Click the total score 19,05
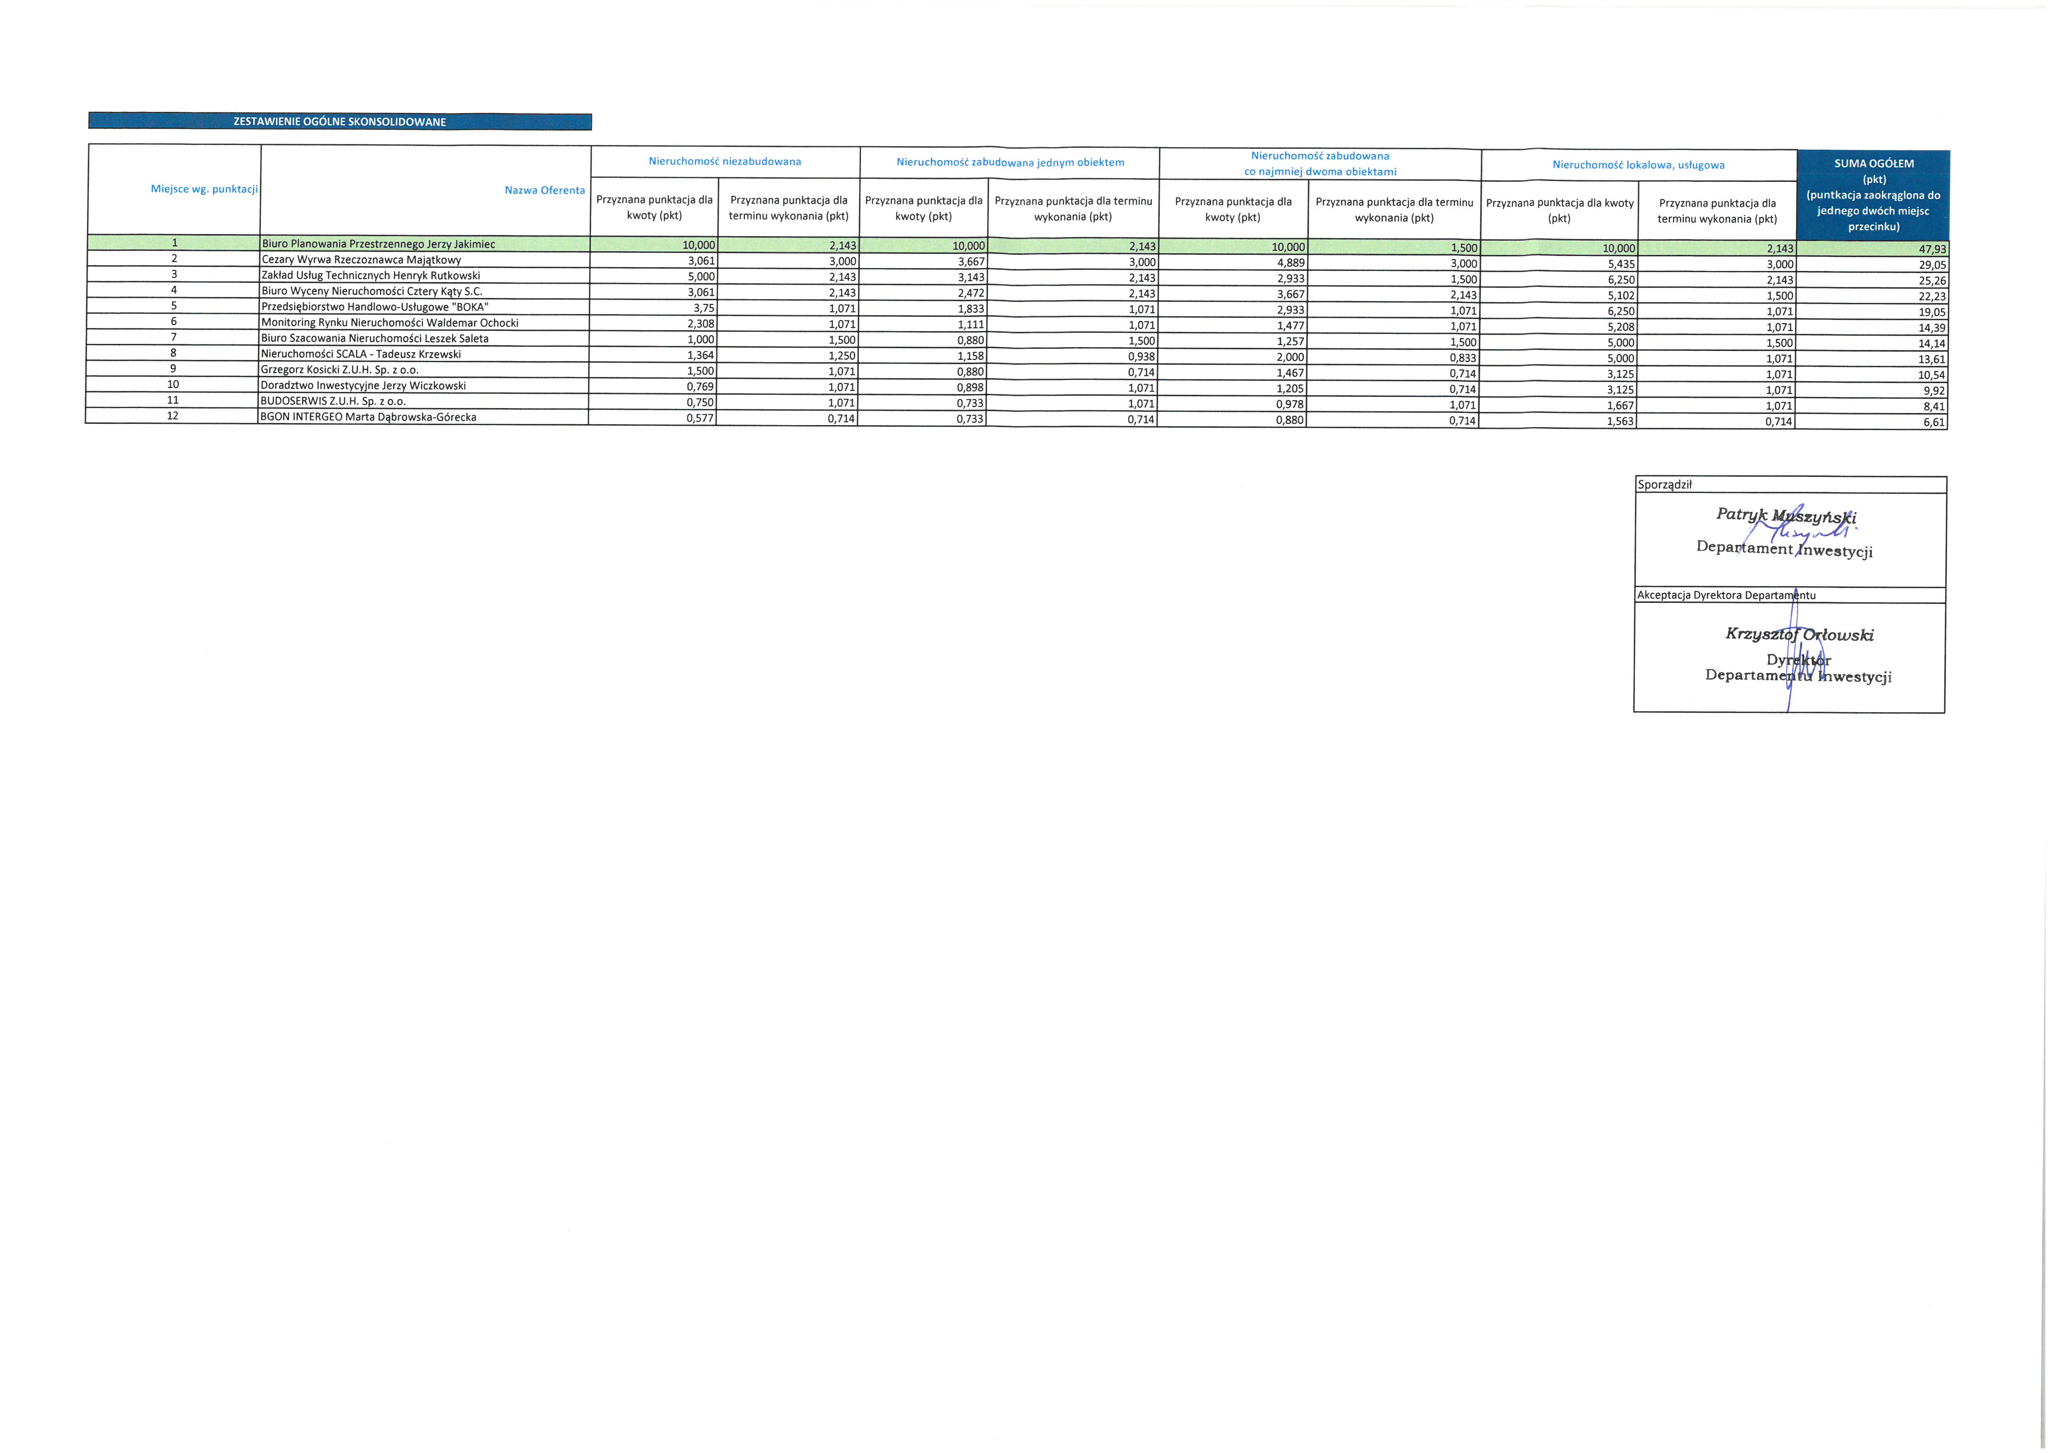Image resolution: width=2055 pixels, height=1453 pixels. tap(1932, 312)
